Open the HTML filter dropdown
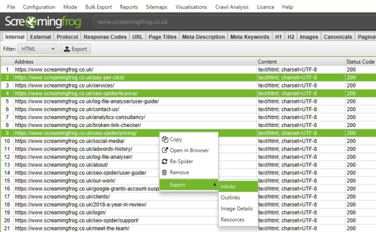The width and height of the screenshot is (376, 232). [x=38, y=49]
